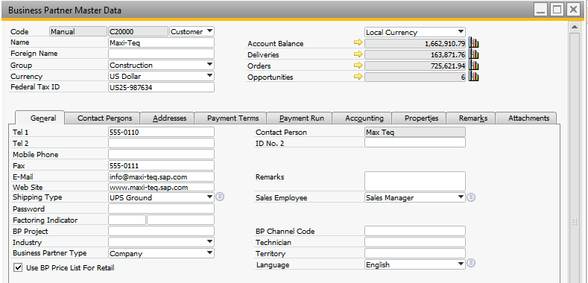Expand the Group dropdown showing Construction
This screenshot has width=588, height=283.
coord(161,65)
